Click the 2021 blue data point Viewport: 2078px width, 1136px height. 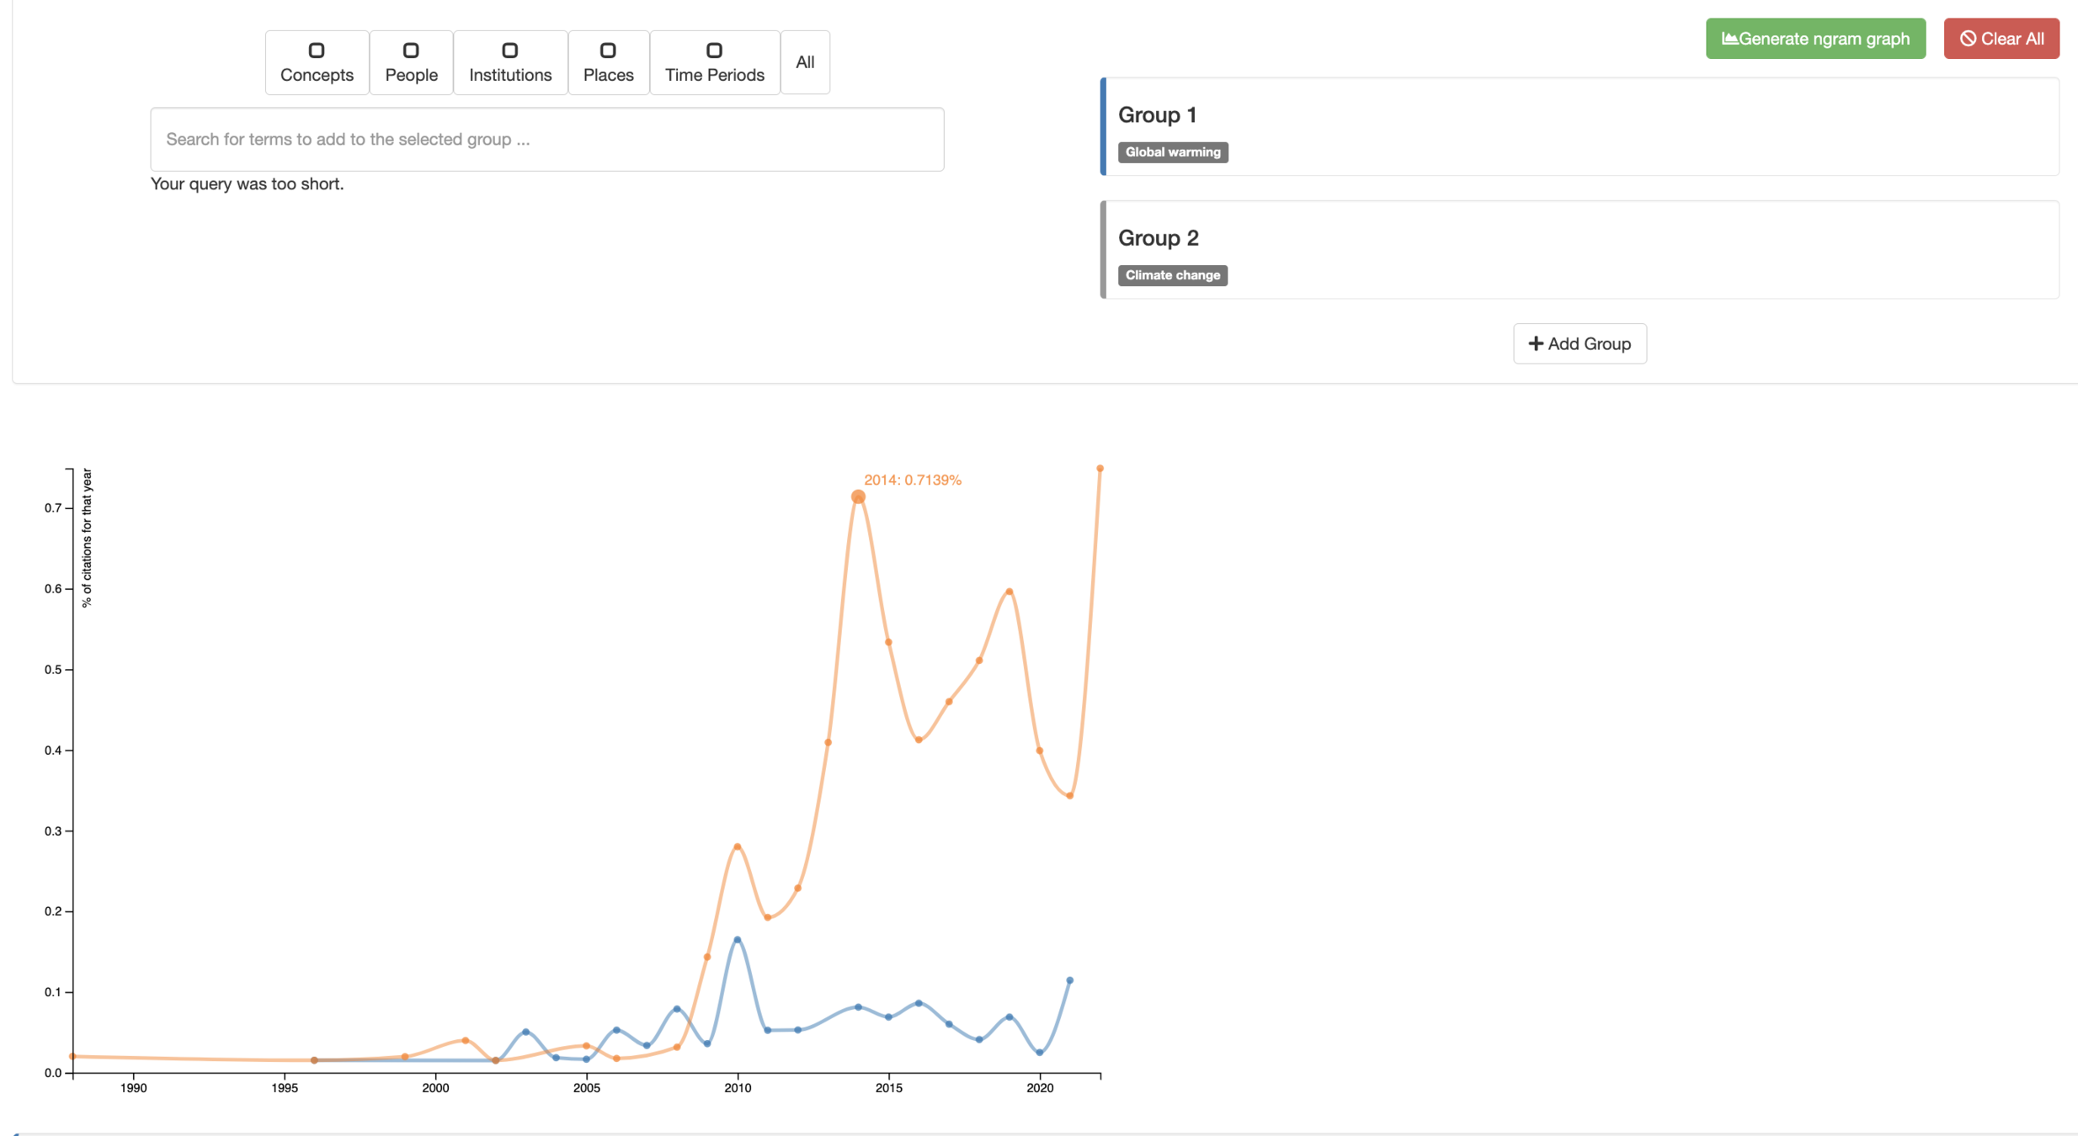[x=1070, y=980]
